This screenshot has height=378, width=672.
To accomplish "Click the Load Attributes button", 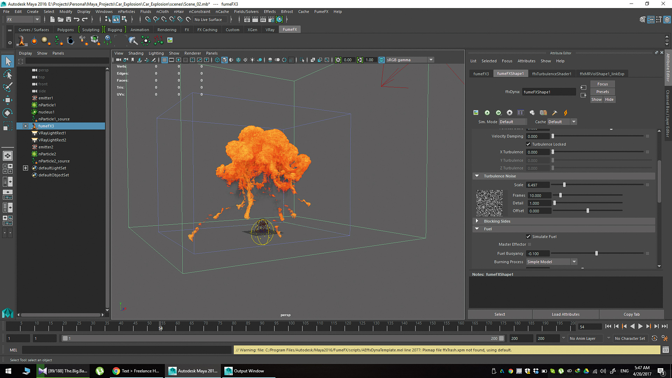I will point(566,314).
